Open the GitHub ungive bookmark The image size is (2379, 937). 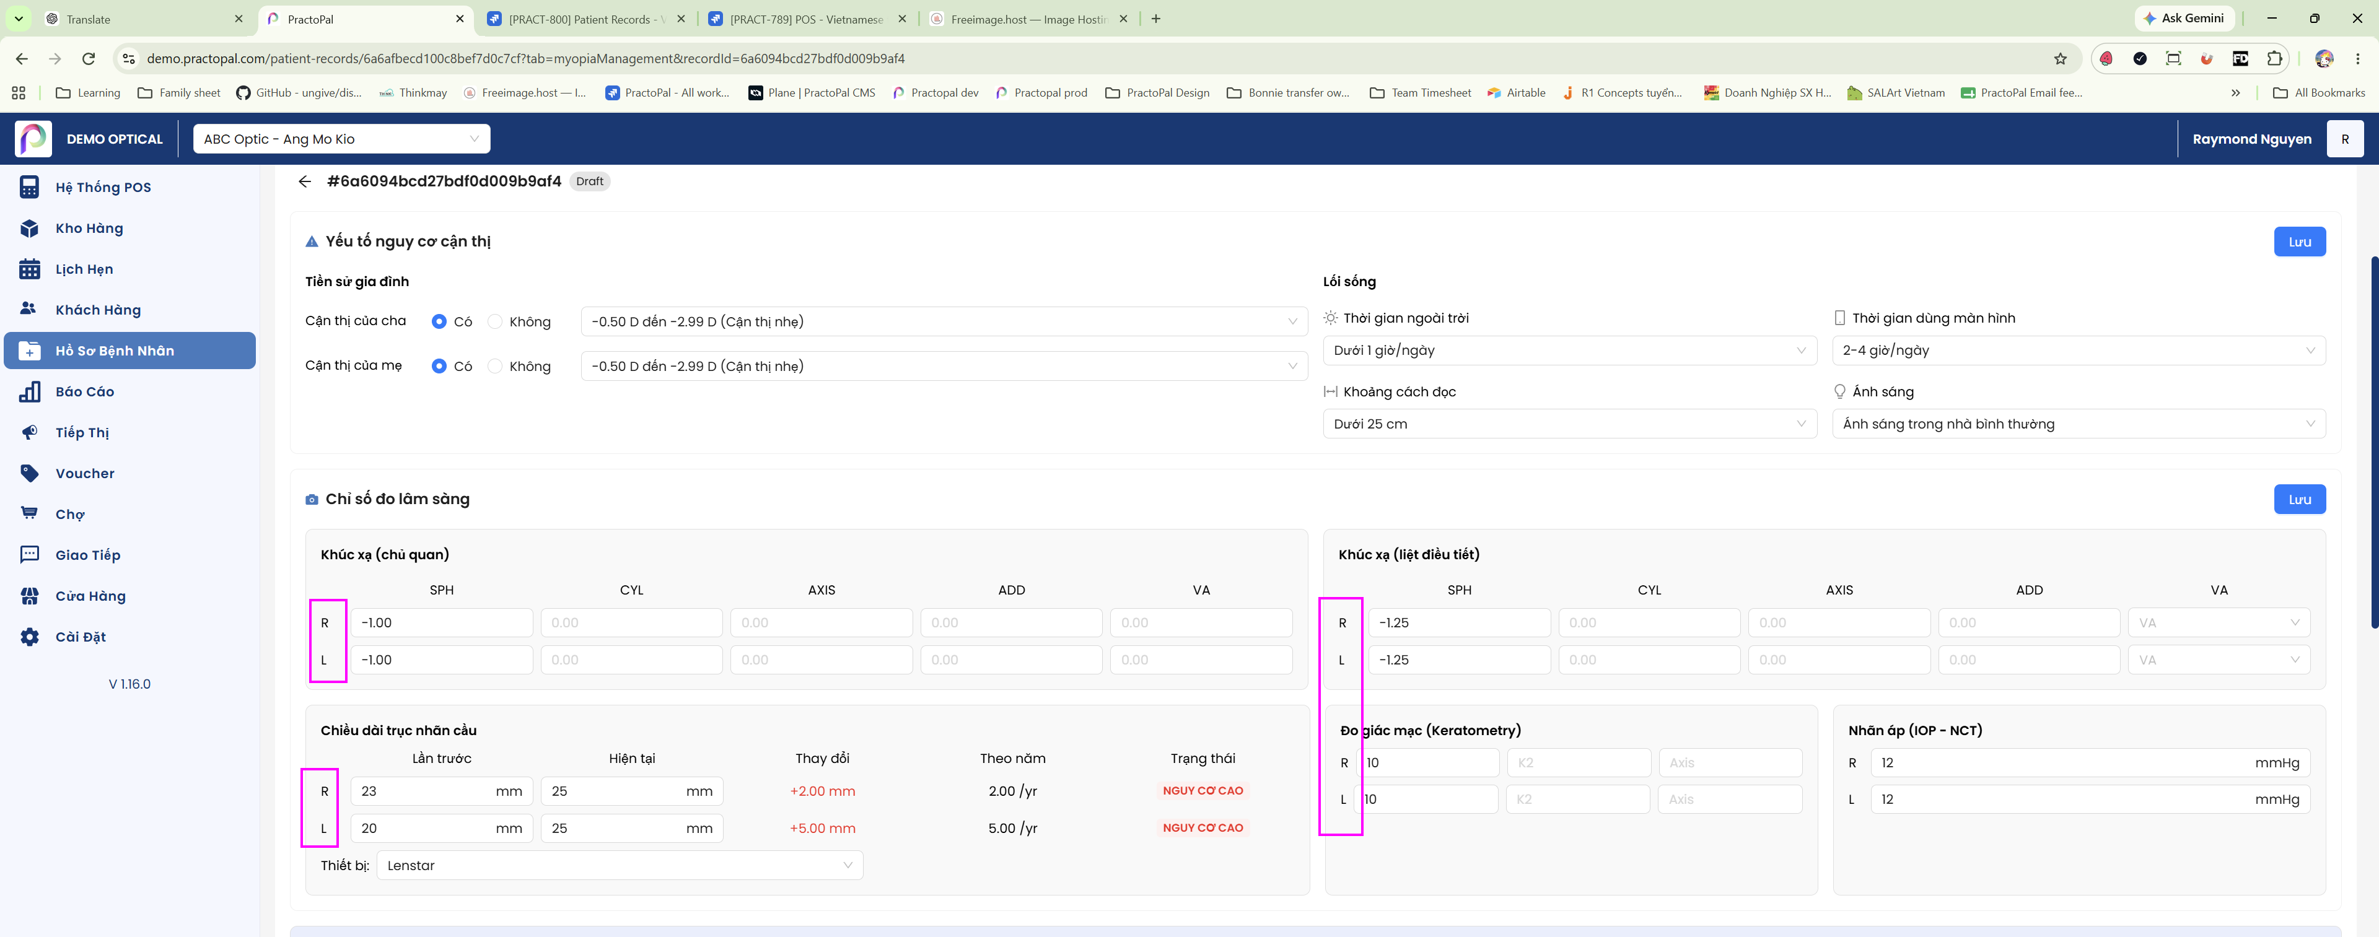pos(299,92)
